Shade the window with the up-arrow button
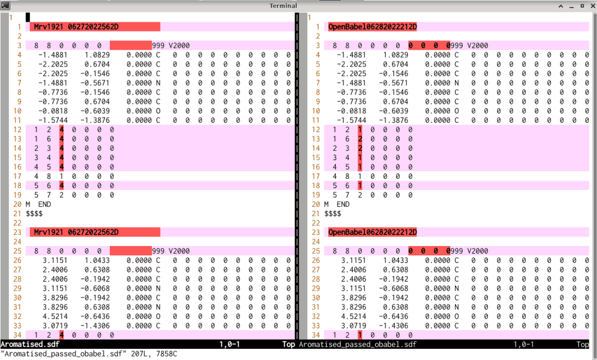This screenshot has height=360, width=597. tap(561, 5)
